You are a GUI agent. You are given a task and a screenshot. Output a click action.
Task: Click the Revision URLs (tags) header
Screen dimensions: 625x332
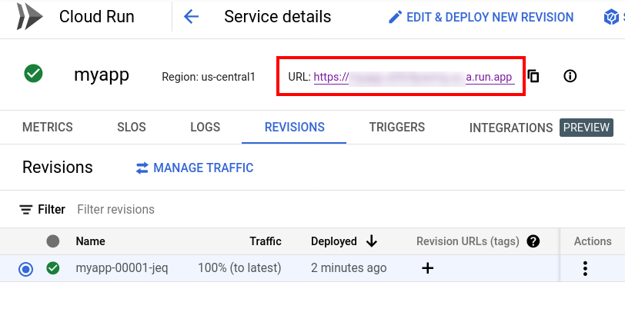click(x=468, y=241)
